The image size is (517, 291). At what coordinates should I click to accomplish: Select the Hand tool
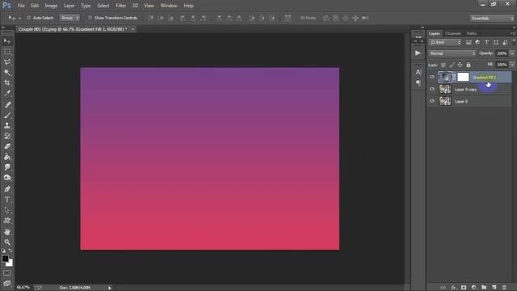coord(7,232)
